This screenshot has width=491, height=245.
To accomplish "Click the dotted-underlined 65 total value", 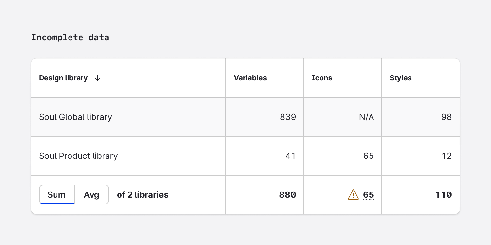I will (369, 195).
